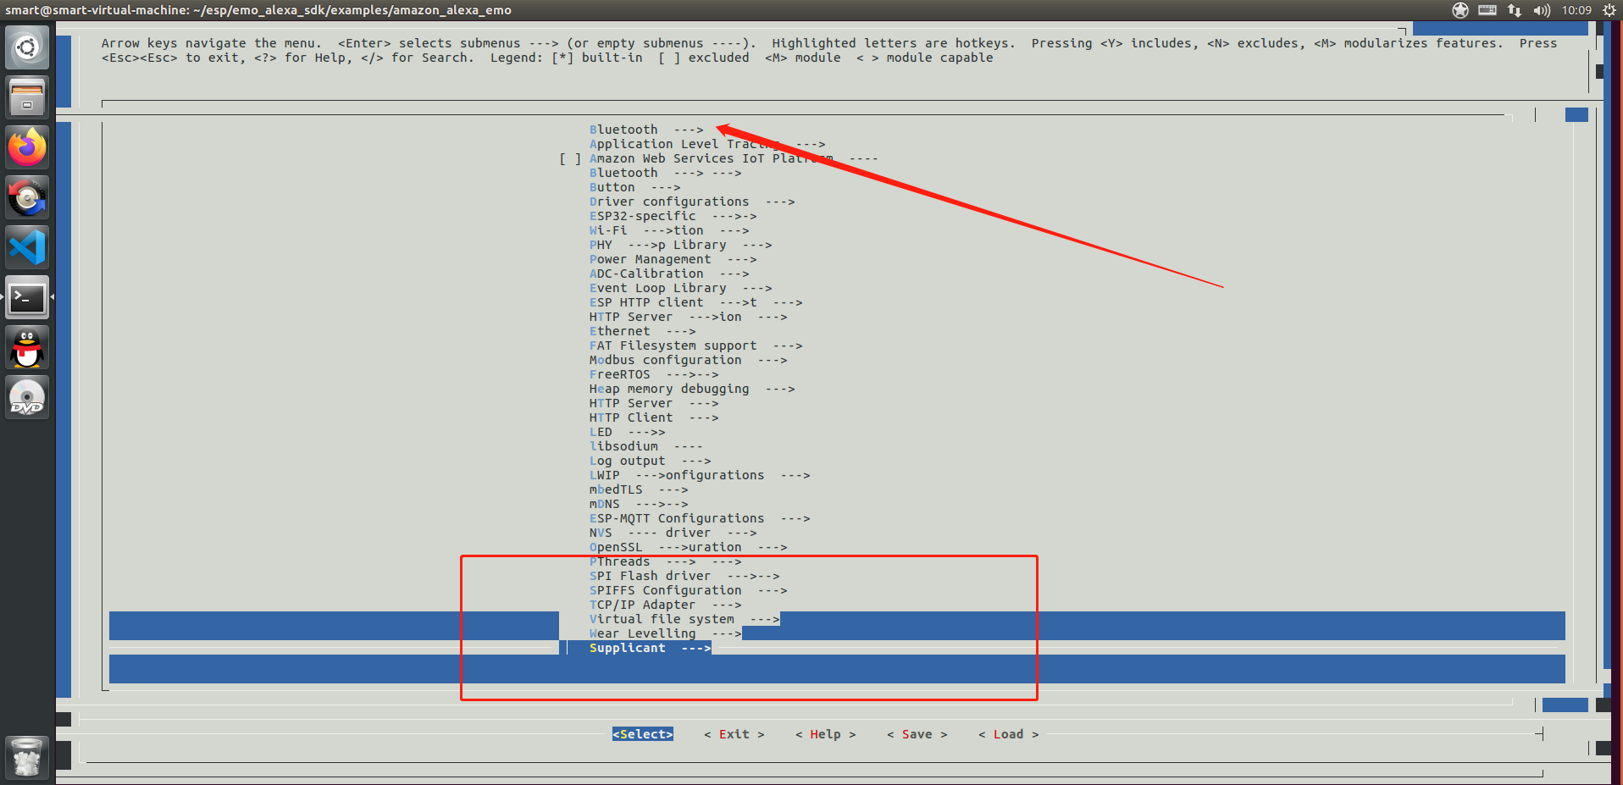Select the SPI Flash driver entry
1623x785 pixels.
point(684,576)
